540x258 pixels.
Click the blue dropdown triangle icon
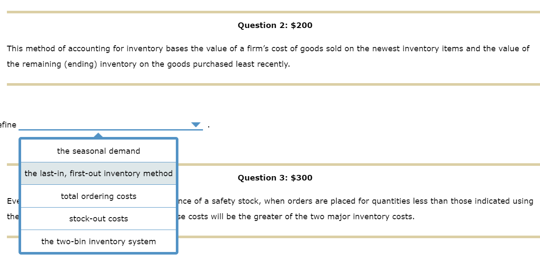point(196,124)
